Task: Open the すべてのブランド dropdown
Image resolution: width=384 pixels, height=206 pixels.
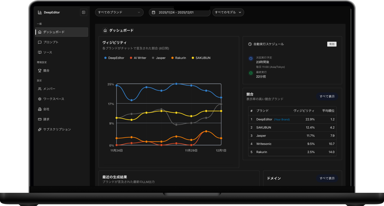Action: 119,12
